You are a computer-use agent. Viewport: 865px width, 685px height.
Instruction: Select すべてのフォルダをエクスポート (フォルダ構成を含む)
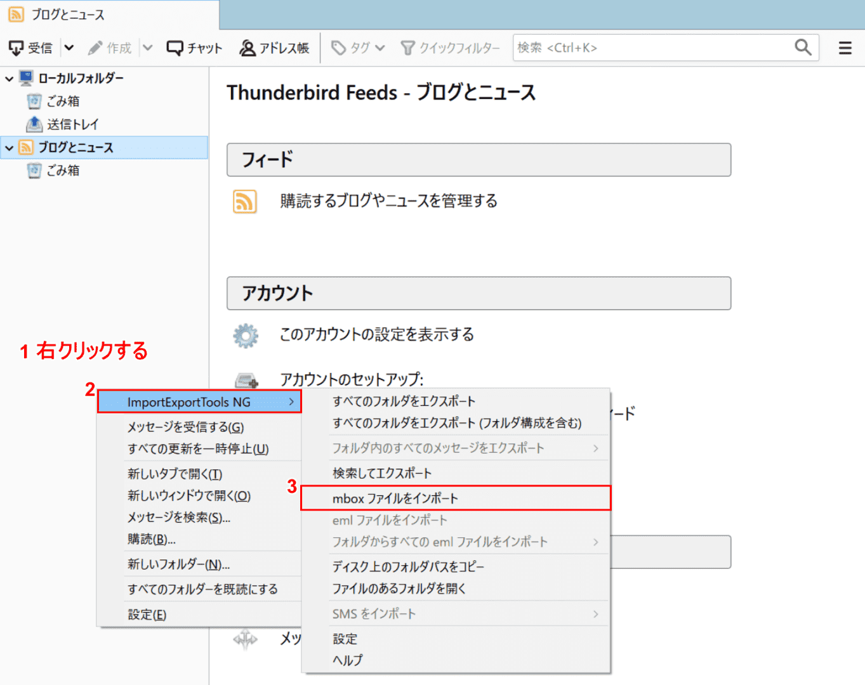click(456, 423)
